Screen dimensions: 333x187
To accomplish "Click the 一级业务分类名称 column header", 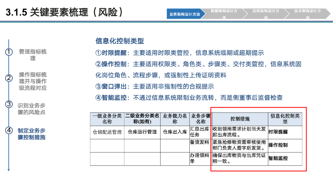I will [107, 119].
